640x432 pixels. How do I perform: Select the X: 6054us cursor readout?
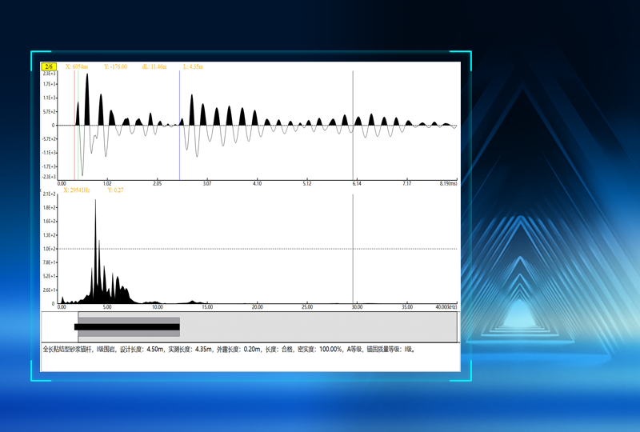pos(76,66)
